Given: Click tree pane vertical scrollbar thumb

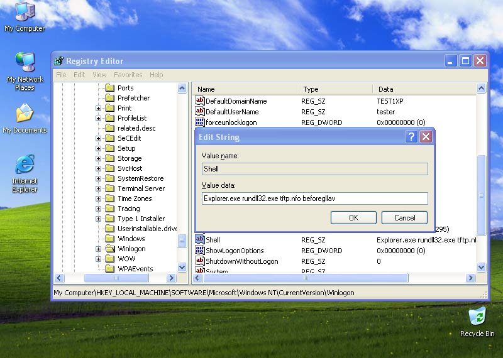Looking at the screenshot, I should point(182,241).
